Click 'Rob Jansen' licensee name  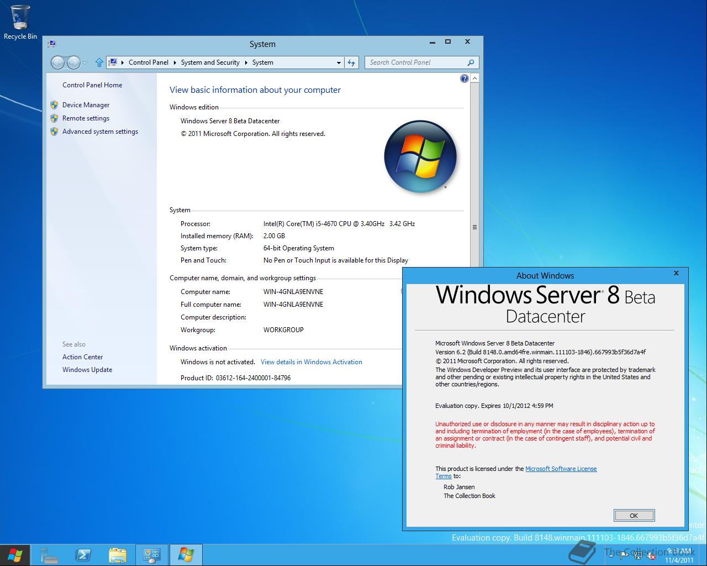459,487
